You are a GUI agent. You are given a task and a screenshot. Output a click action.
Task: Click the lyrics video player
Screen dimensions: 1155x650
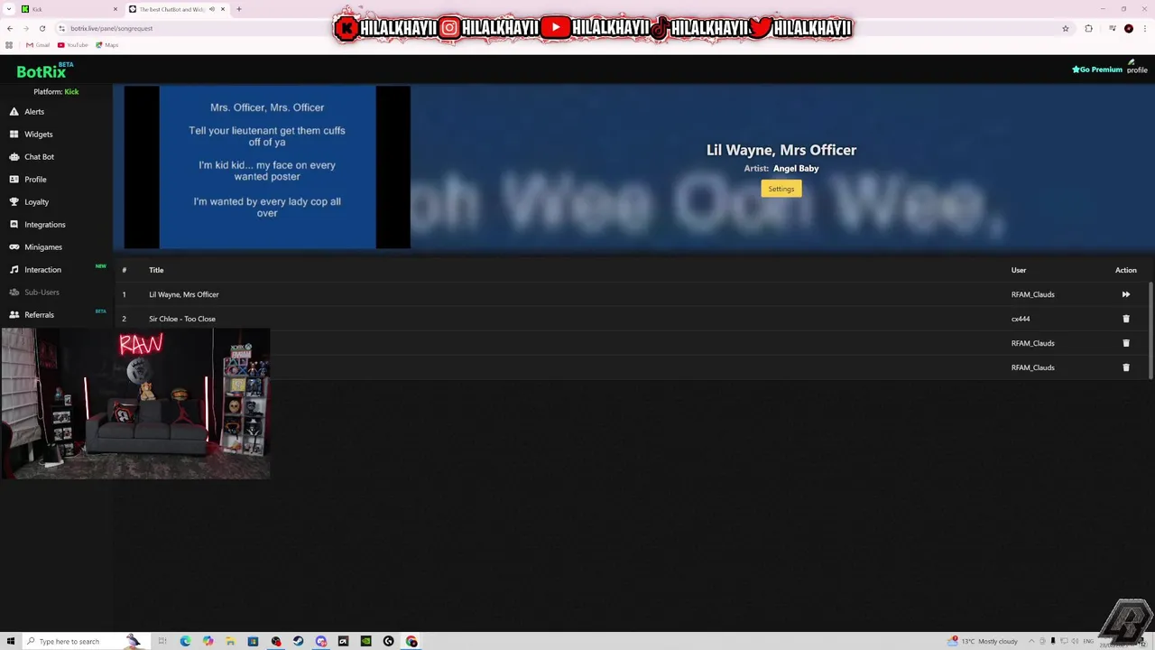(267, 167)
